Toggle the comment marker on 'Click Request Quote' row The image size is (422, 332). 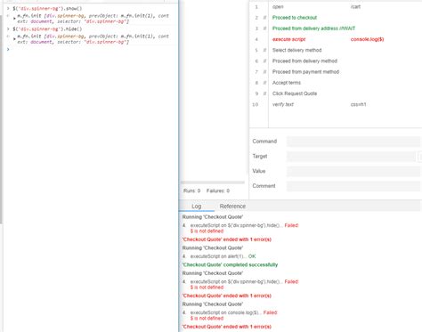tap(264, 93)
